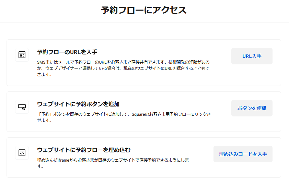Click the description paragraph starting with SMSまたはメール

(x=123, y=68)
